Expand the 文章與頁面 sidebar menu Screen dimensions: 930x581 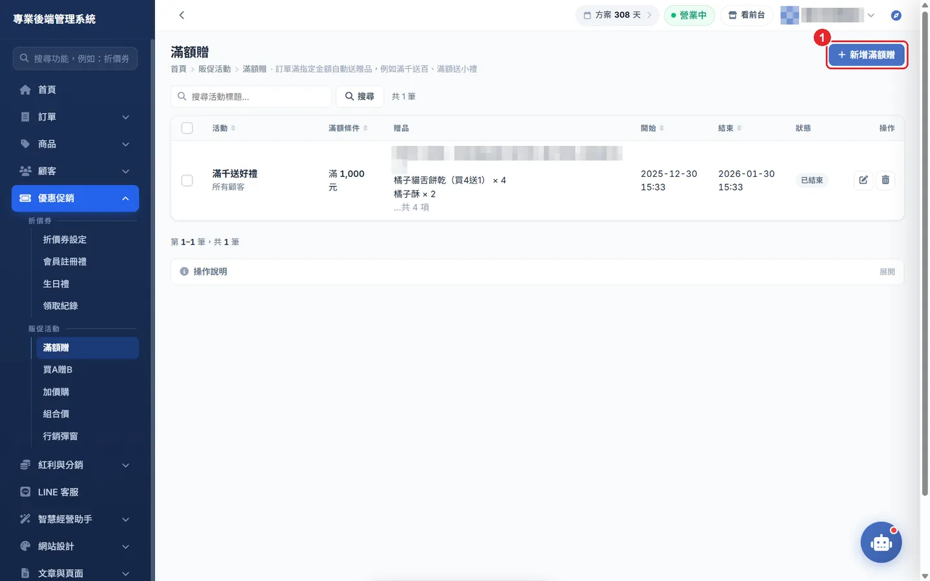(126, 573)
